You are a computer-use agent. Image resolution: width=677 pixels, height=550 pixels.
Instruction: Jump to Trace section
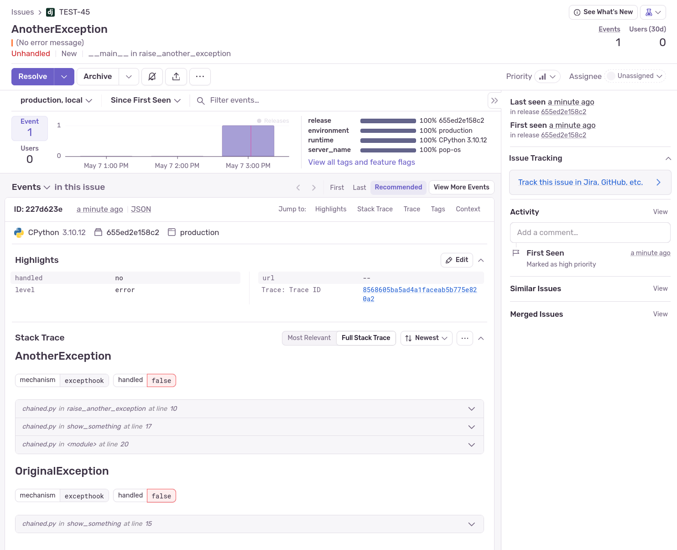tap(412, 209)
